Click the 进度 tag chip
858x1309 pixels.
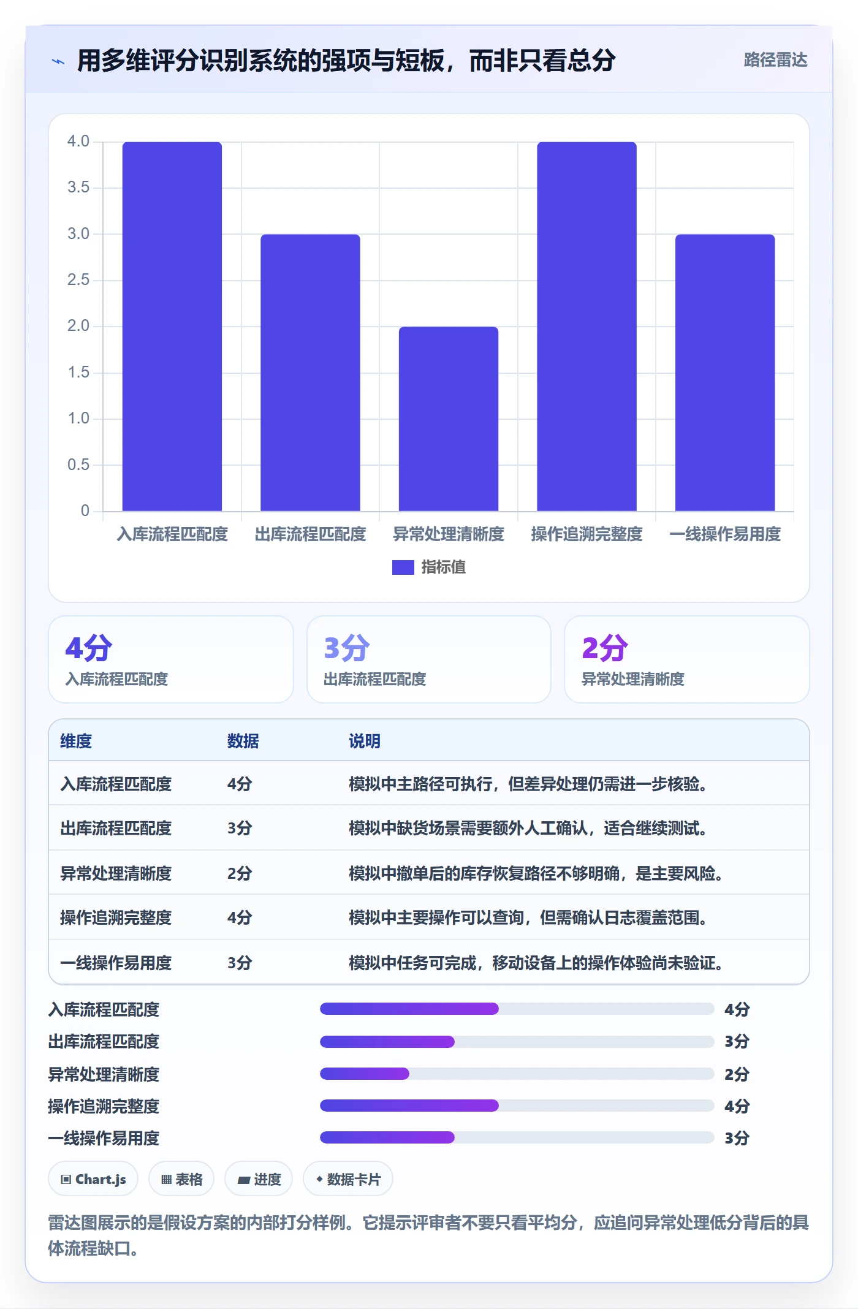click(x=259, y=1179)
